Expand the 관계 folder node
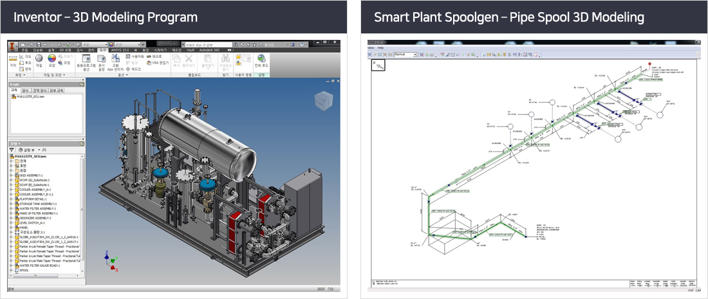This screenshot has width=708, height=299. (x=10, y=161)
